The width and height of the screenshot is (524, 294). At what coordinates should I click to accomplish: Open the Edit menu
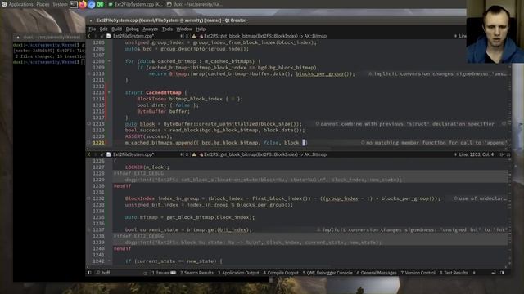point(104,29)
